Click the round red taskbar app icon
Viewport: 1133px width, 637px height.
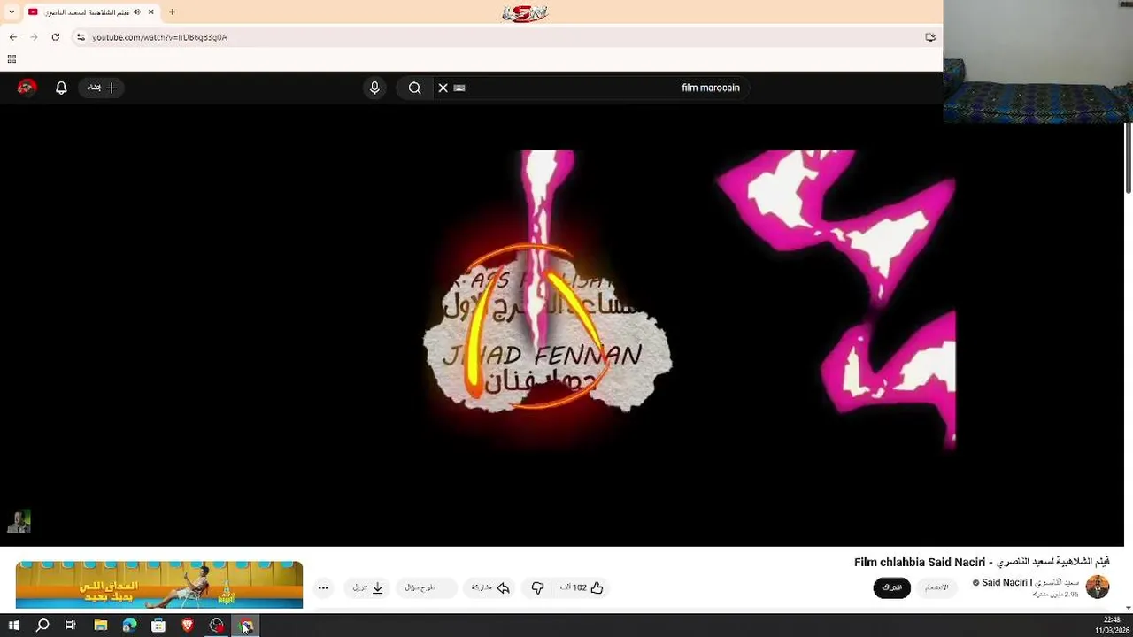[x=217, y=625]
